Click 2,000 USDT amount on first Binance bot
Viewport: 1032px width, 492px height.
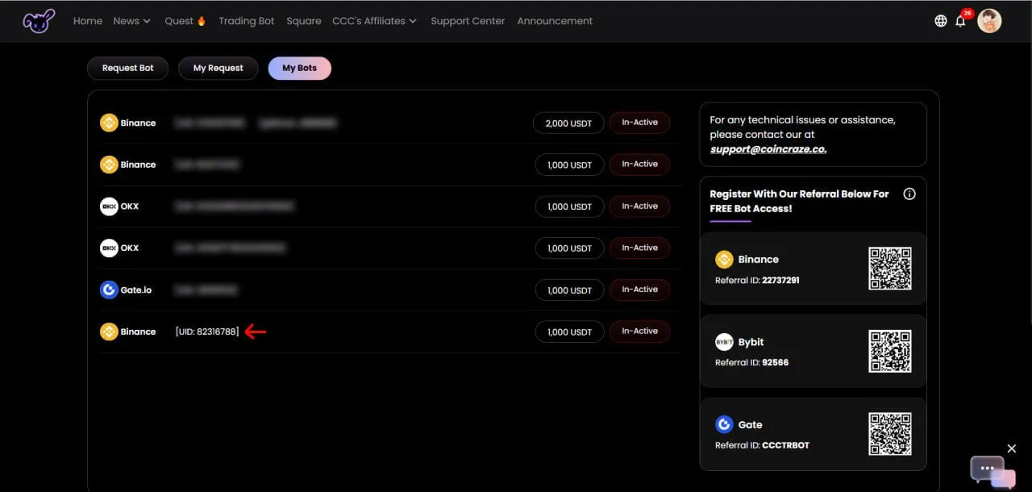568,123
